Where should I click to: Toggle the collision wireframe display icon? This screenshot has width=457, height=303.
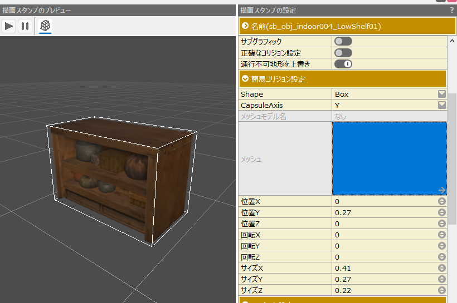pyautogui.click(x=45, y=26)
